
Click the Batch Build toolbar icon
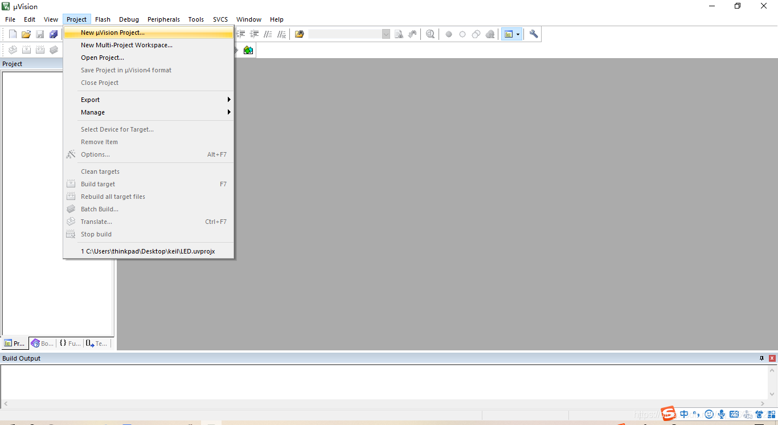[54, 50]
